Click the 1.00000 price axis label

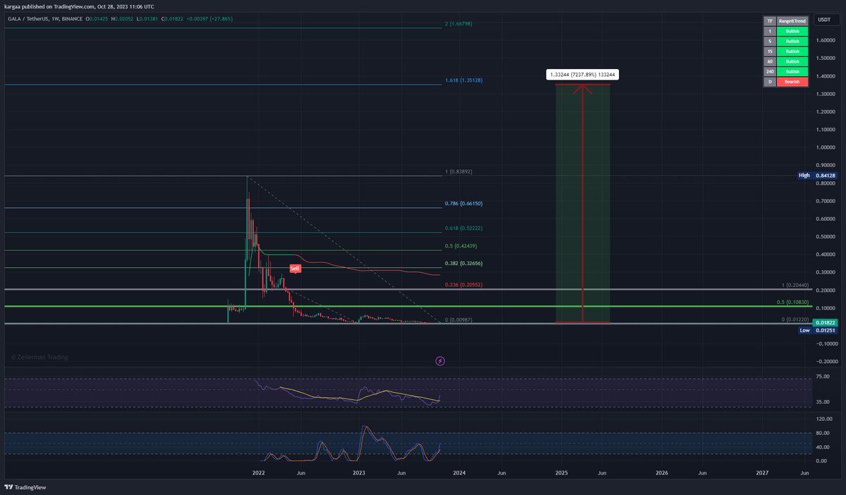[826, 147]
